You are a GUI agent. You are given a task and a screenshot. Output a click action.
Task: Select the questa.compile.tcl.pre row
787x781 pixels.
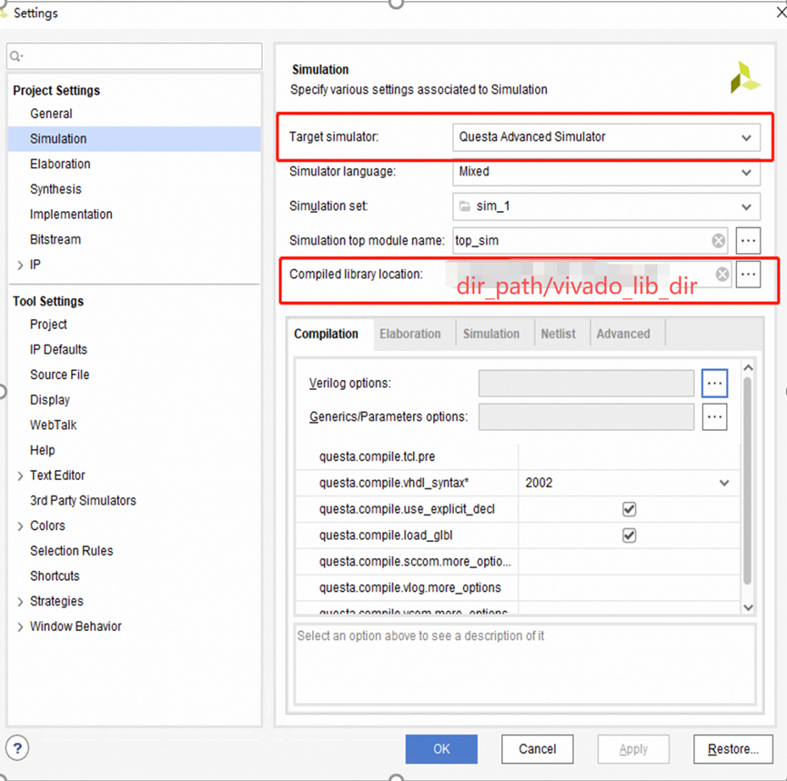coord(518,457)
